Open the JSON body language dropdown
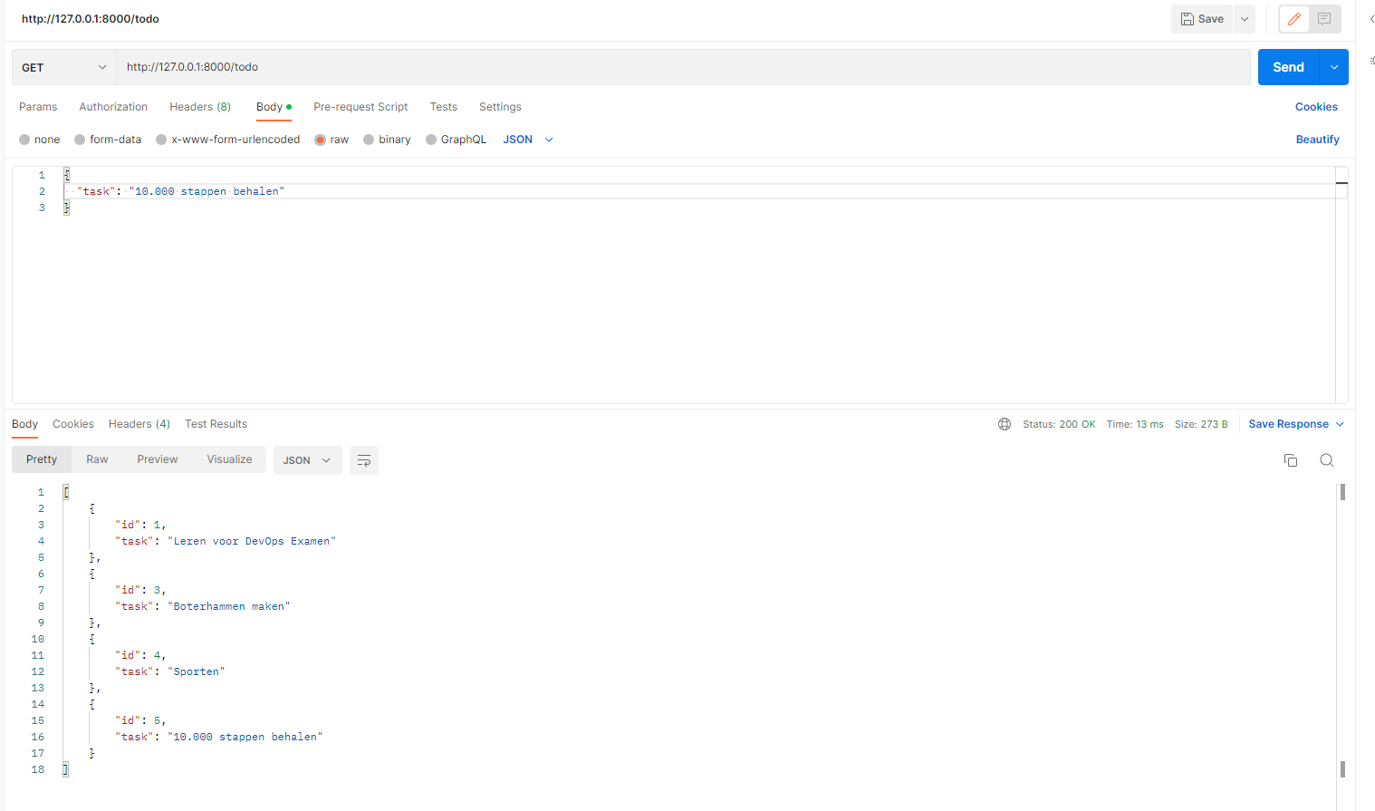The height and width of the screenshot is (811, 1375). (526, 139)
